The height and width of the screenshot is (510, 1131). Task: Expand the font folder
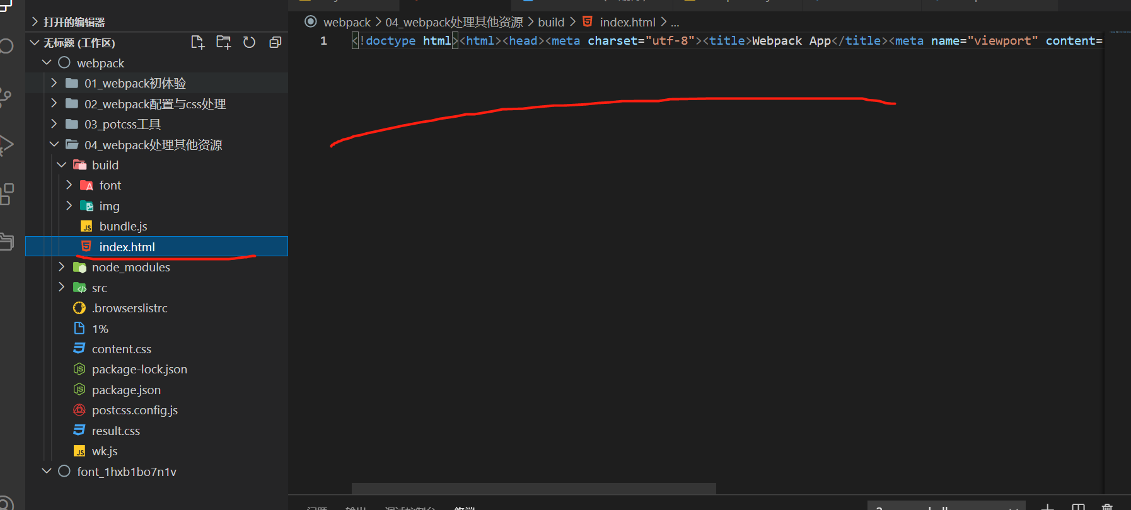point(69,185)
